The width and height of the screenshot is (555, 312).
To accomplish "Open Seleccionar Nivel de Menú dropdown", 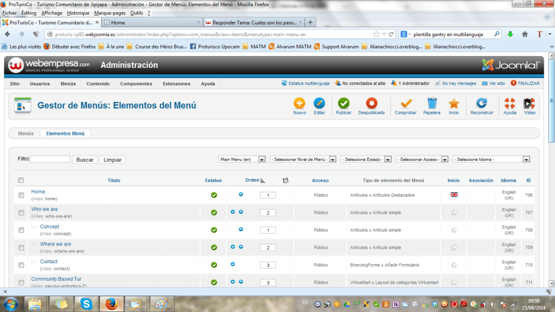I will 303,160.
